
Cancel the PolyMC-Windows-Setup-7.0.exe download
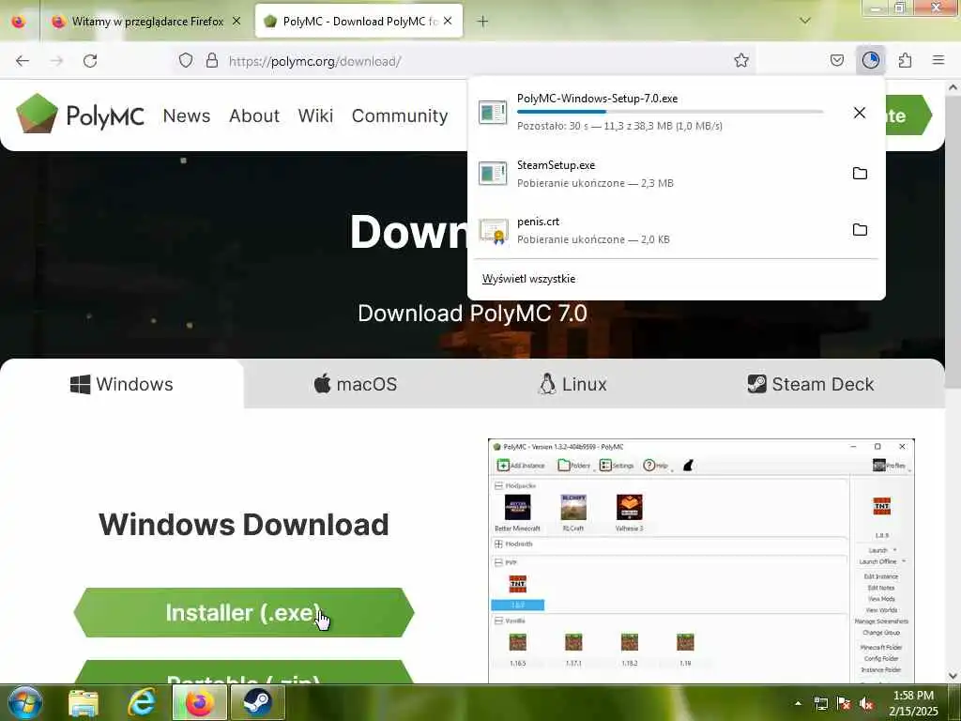point(860,113)
